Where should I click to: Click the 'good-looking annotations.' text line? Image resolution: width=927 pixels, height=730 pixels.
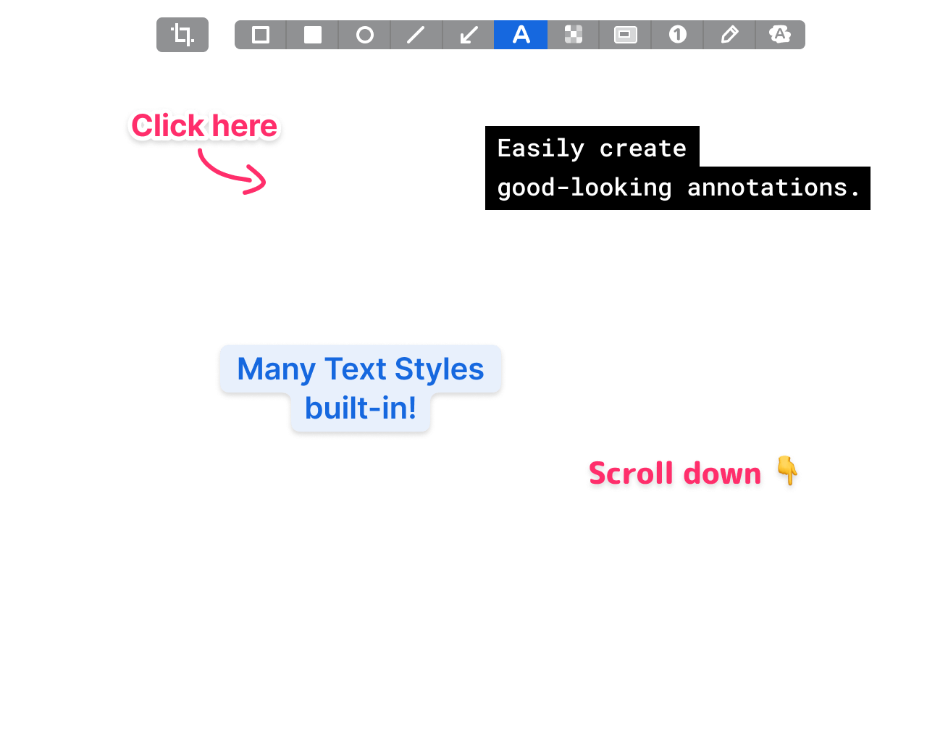tap(679, 188)
